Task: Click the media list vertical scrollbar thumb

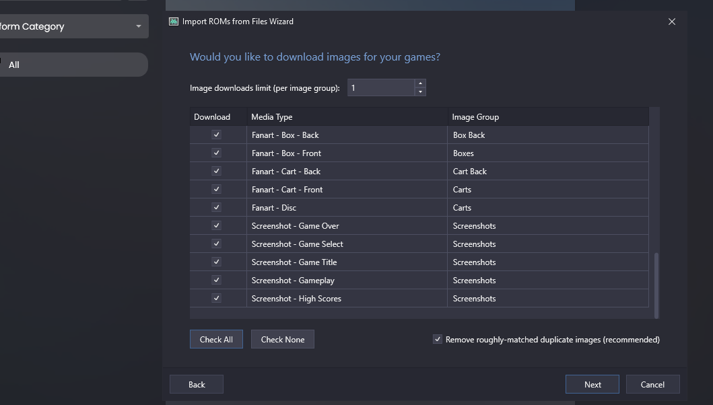Action: [x=656, y=285]
